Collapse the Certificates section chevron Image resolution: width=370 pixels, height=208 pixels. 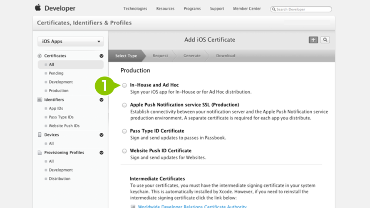click(102, 56)
